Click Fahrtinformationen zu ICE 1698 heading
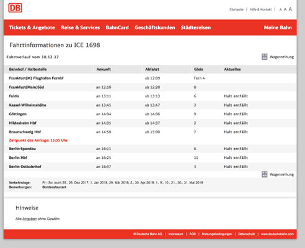 point(55,45)
